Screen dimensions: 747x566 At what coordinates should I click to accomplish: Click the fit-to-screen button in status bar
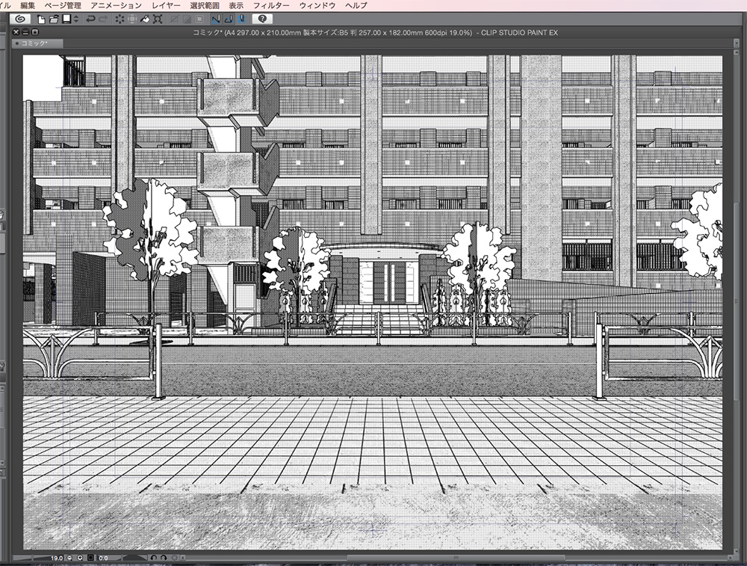[91, 558]
